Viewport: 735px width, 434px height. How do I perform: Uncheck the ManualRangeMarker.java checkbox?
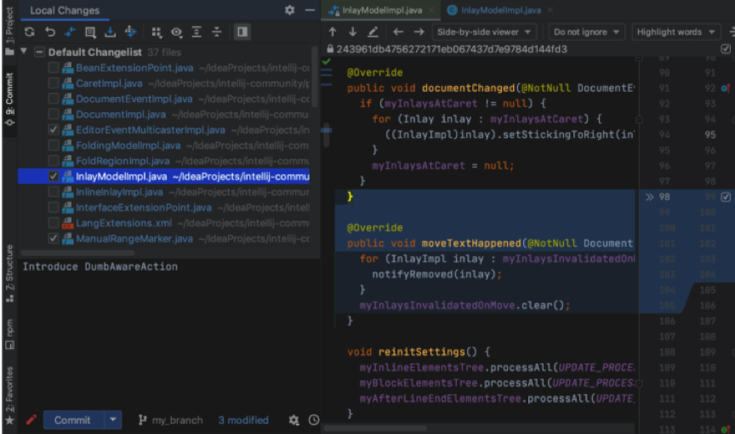(54, 239)
